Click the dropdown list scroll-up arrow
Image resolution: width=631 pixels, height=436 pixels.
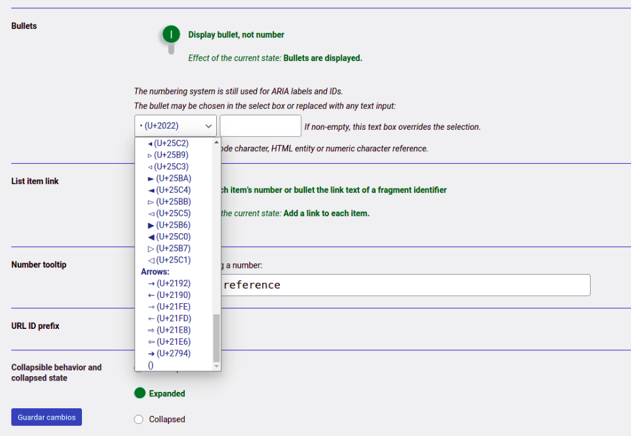[x=216, y=142]
